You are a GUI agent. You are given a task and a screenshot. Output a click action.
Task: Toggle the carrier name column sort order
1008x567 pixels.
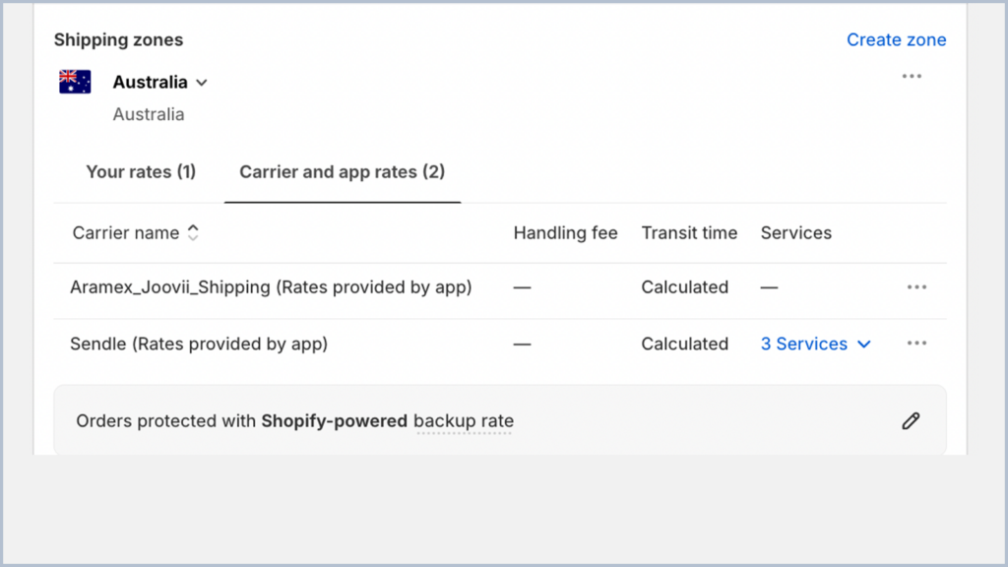coord(193,232)
